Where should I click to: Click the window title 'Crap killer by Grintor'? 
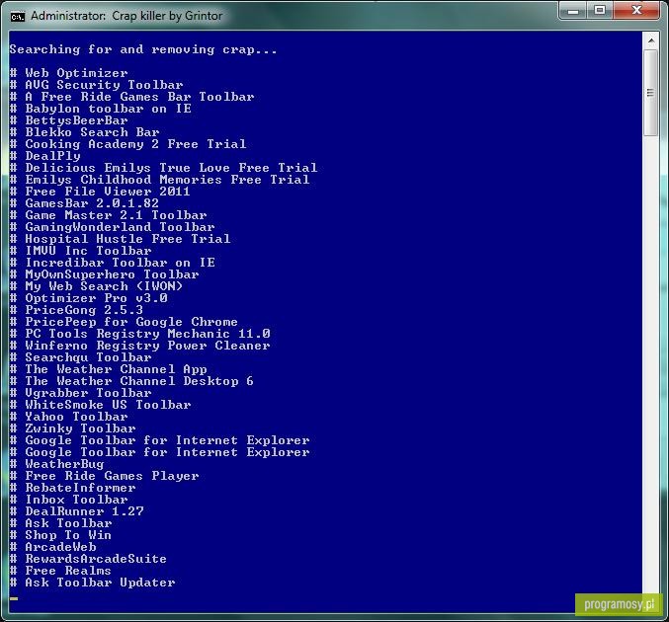pyautogui.click(x=167, y=16)
